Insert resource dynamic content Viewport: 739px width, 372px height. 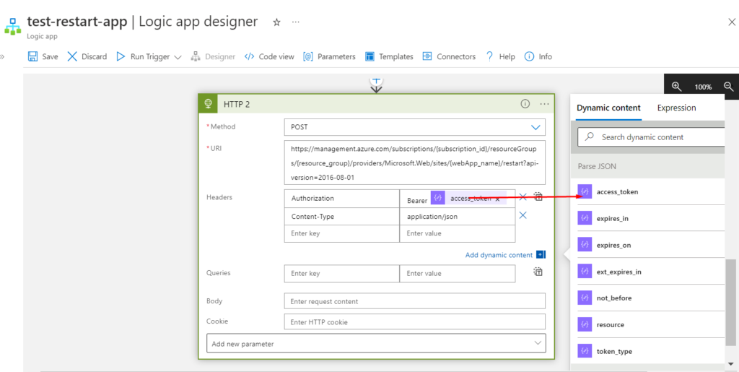[650, 325]
